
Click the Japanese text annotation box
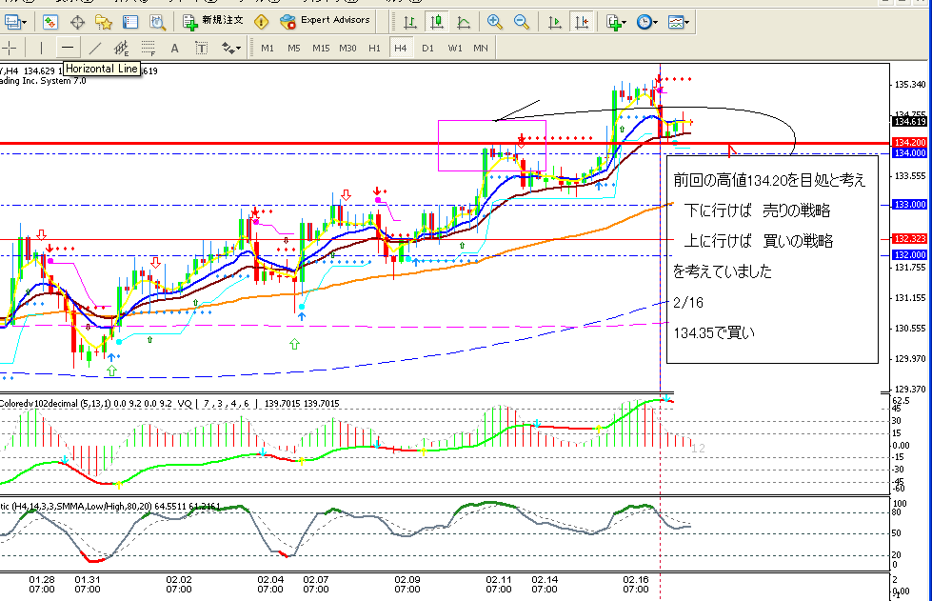pos(772,258)
